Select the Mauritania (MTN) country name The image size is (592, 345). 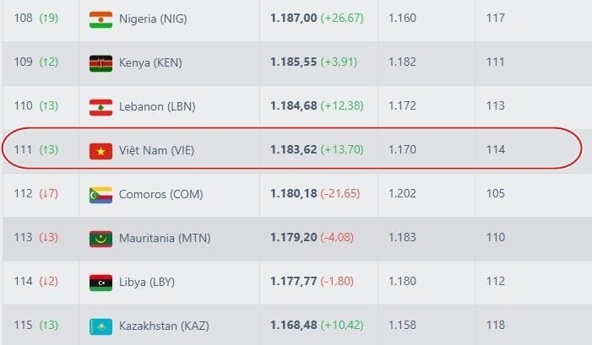coord(165,238)
